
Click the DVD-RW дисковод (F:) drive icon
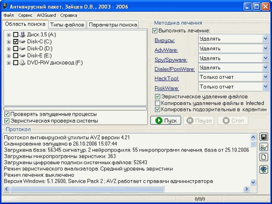[22, 62]
